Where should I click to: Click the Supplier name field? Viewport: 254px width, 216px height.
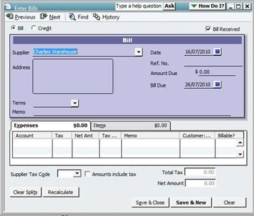[x=84, y=52]
